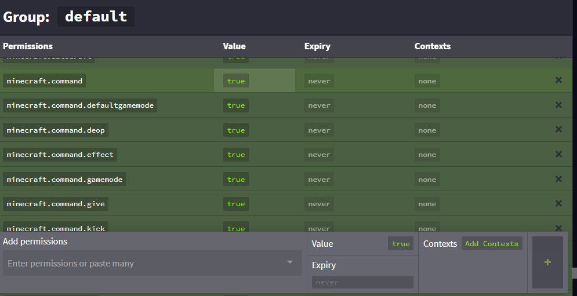
Task: Toggle the new permission Value true switch
Action: point(401,244)
